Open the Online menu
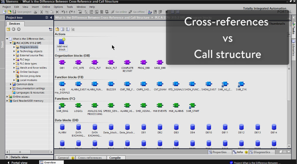This screenshot has width=297, height=164. click(46, 7)
